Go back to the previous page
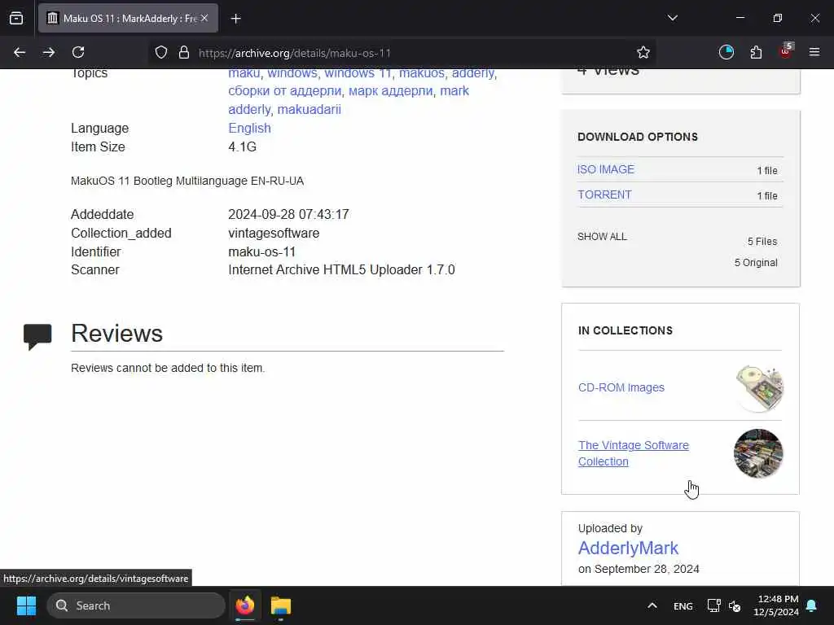 [x=20, y=52]
